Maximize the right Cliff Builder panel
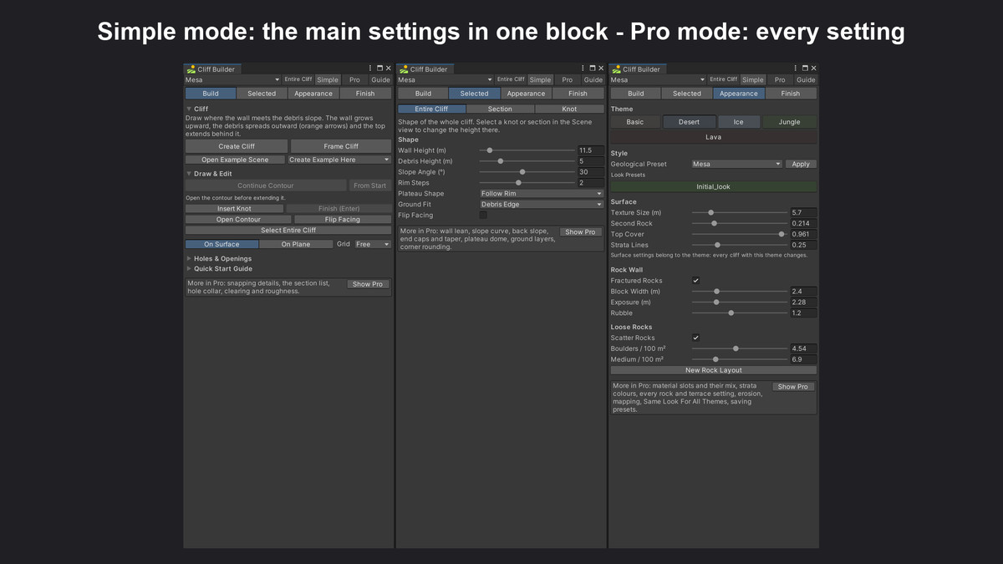The height and width of the screenshot is (564, 1003). pos(804,69)
